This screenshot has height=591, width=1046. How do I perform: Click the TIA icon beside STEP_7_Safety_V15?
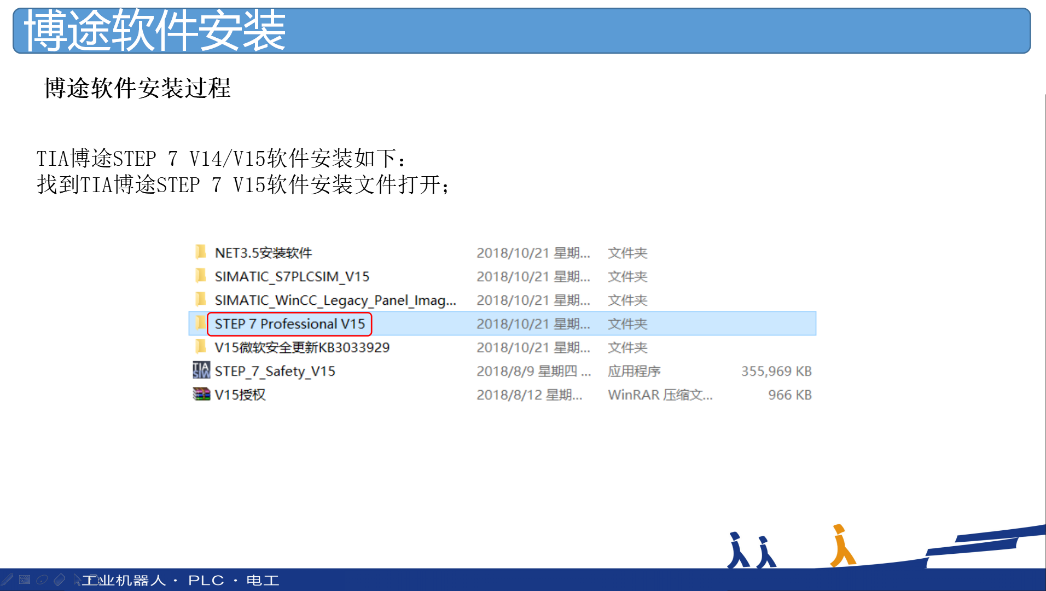click(x=201, y=370)
